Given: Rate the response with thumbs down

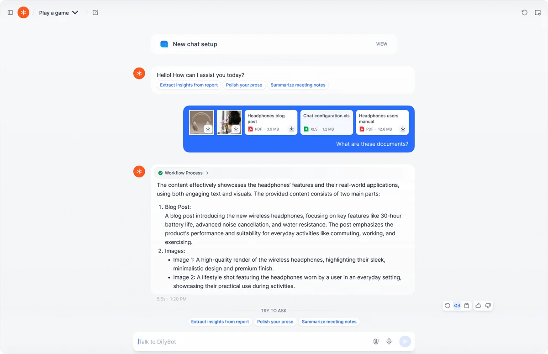Looking at the screenshot, I should coord(488,305).
